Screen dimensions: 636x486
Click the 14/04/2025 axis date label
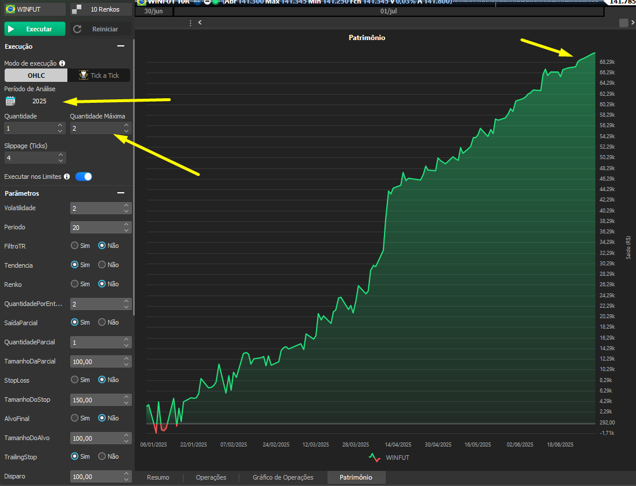(398, 445)
